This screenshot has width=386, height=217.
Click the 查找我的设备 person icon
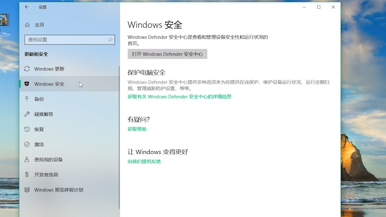click(27, 159)
